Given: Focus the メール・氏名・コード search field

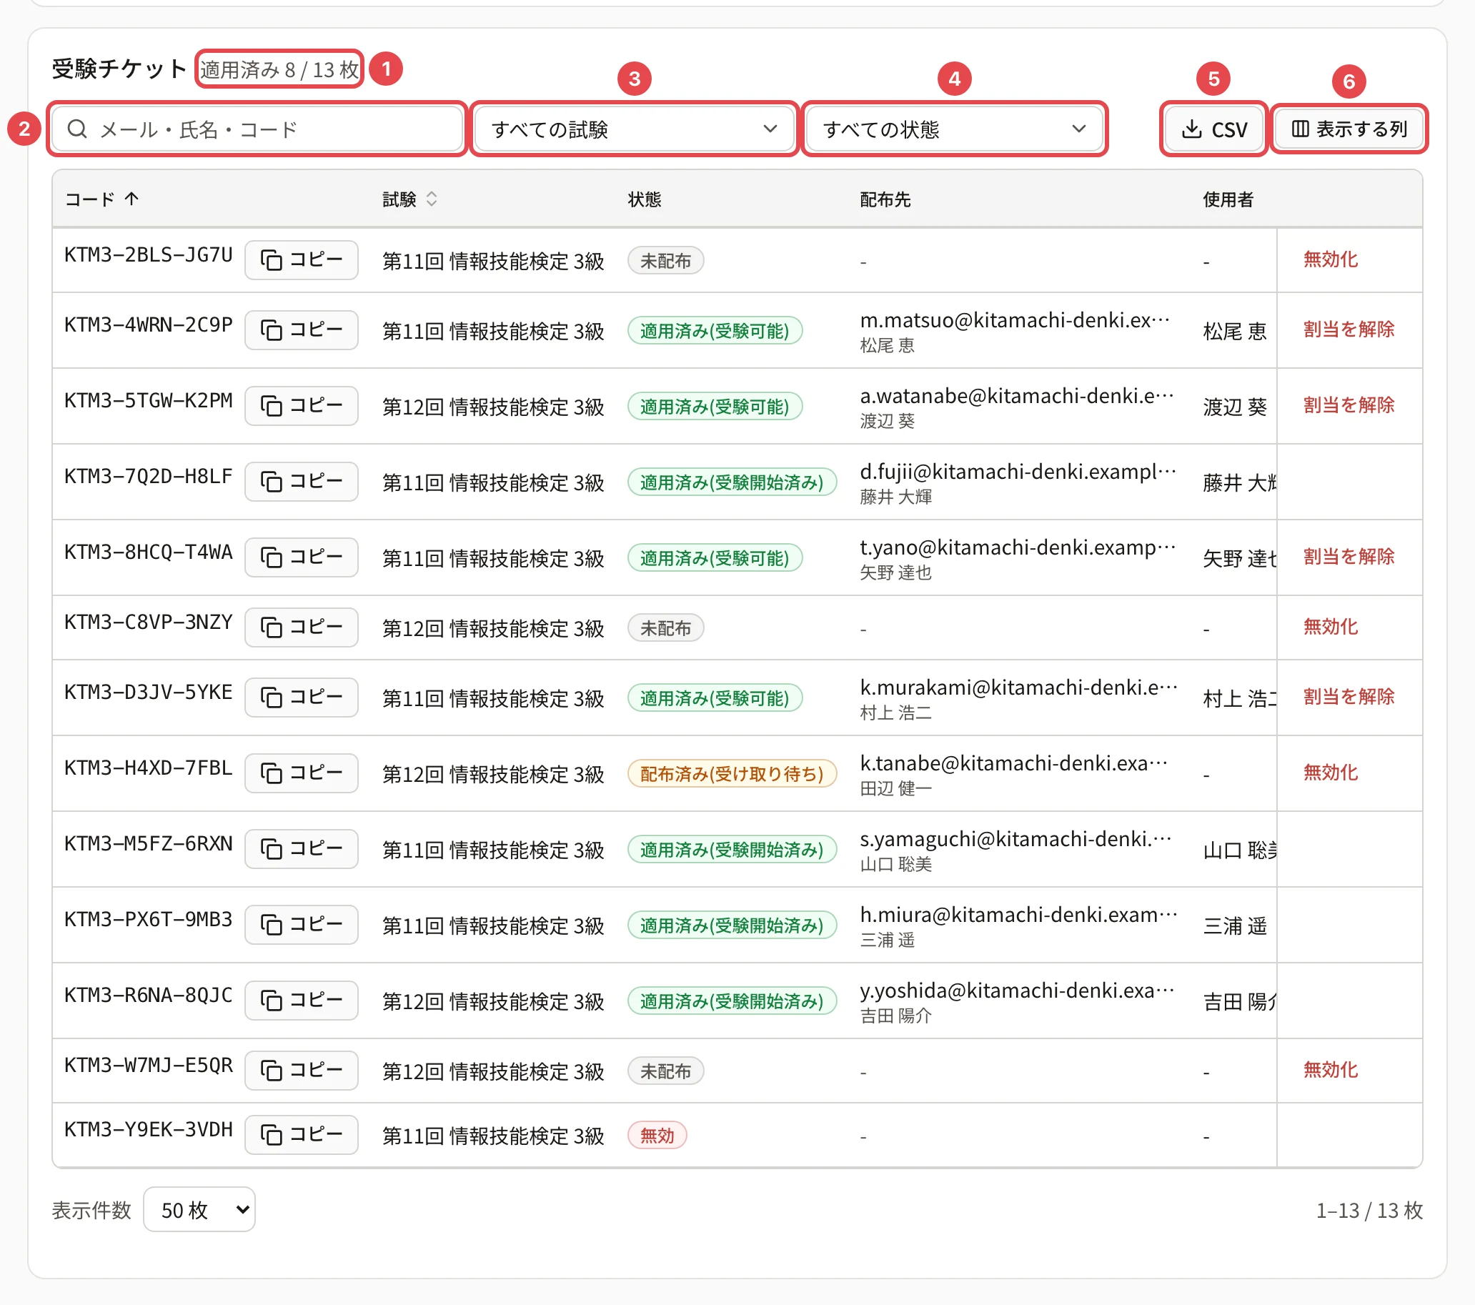Looking at the screenshot, I should point(257,129).
